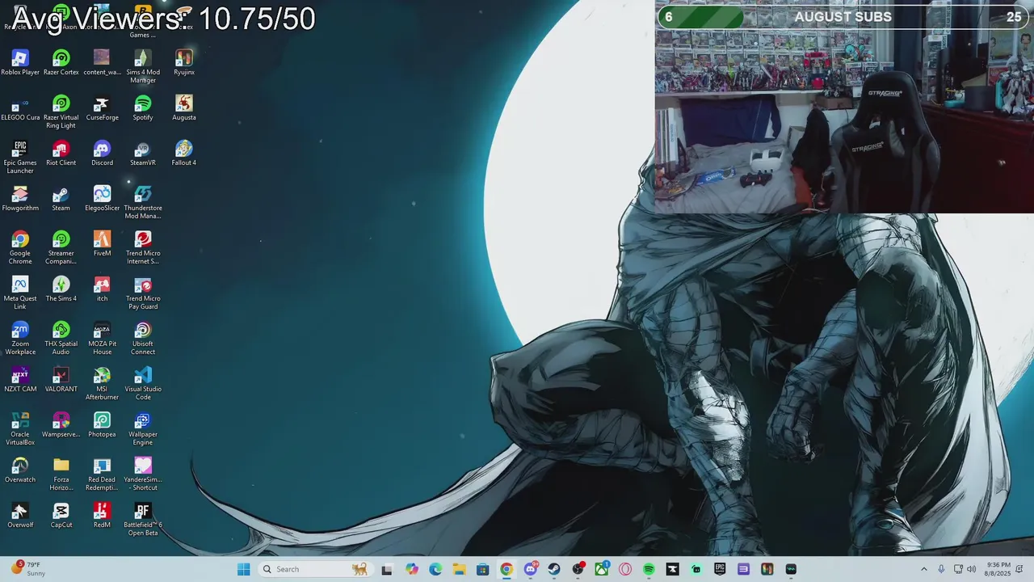Open the volume control in system tray

tap(971, 569)
